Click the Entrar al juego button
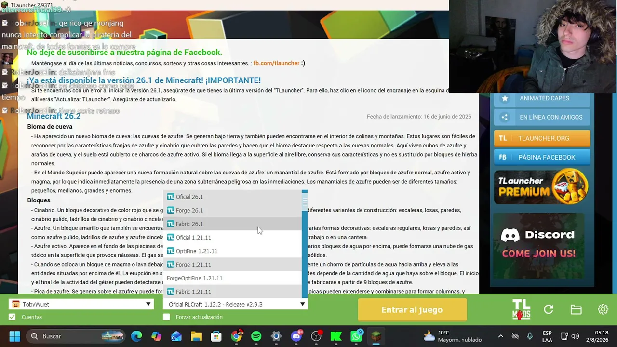The width and height of the screenshot is (617, 347). tap(412, 310)
